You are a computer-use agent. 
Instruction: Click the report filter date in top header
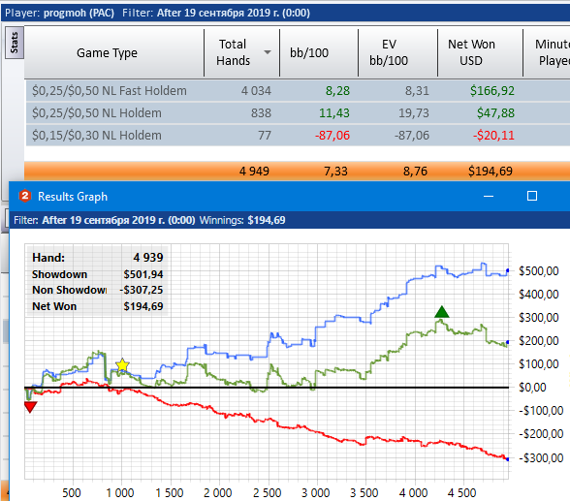[x=234, y=13]
